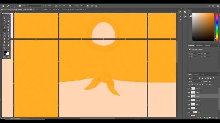Open smoothing options gear icon
Image resolution: width=220 pixels, height=123 pixels.
[88, 6]
